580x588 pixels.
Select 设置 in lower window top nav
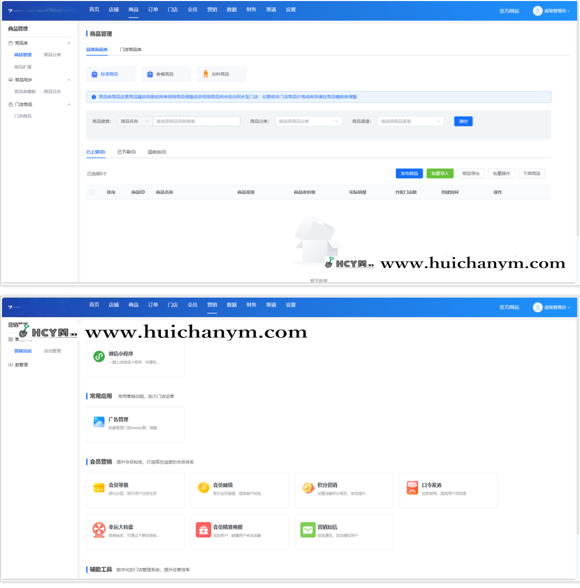pyautogui.click(x=291, y=305)
